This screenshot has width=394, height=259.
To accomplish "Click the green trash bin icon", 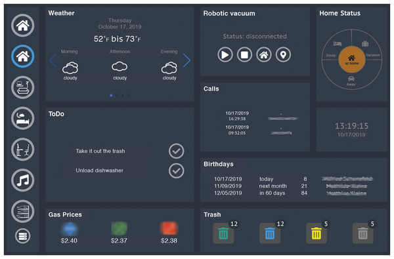I will (223, 233).
